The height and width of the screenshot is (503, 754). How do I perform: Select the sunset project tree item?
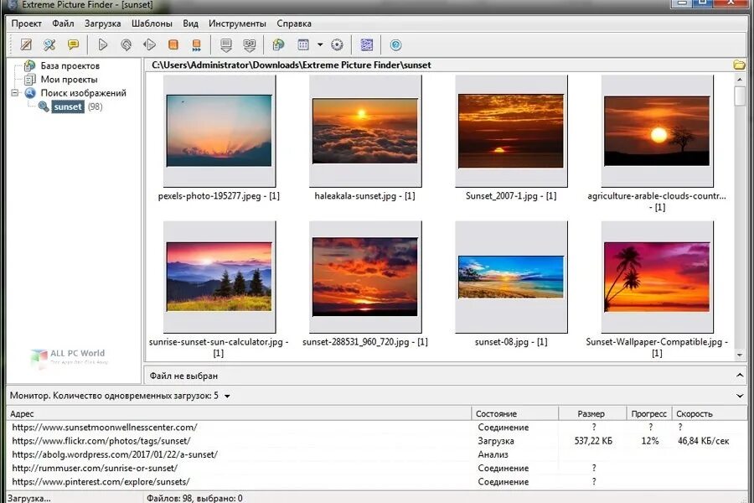tap(68, 106)
